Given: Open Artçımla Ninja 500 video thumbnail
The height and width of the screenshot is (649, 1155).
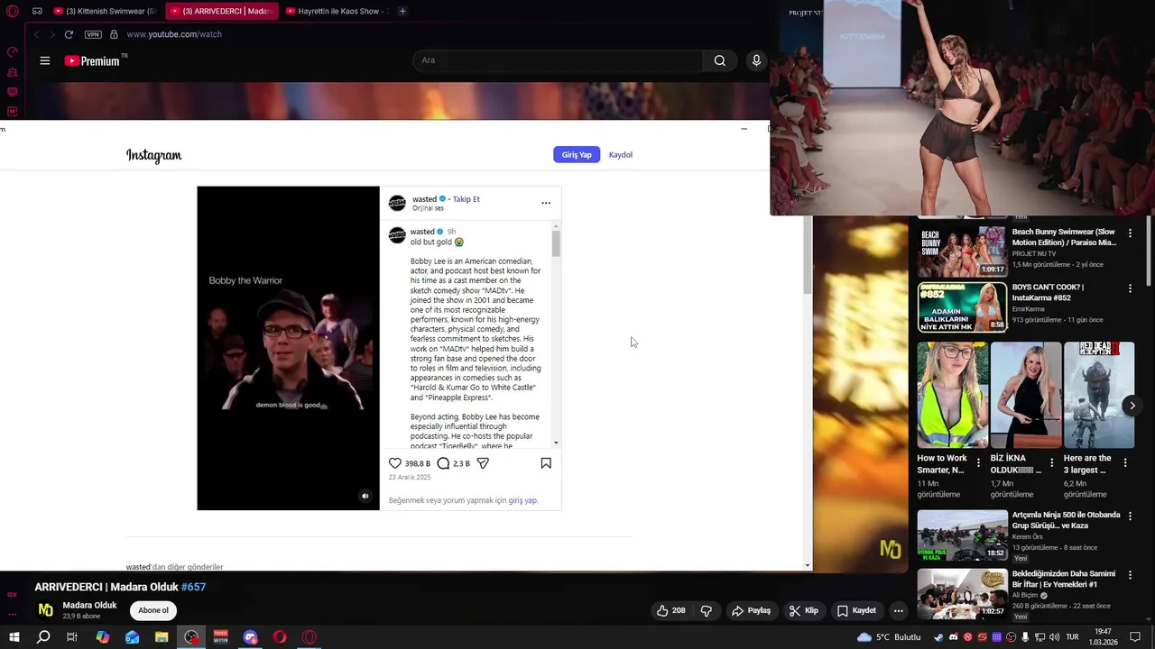Looking at the screenshot, I should [962, 535].
